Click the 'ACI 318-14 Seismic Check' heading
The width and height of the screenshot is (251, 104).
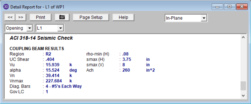point(41,38)
